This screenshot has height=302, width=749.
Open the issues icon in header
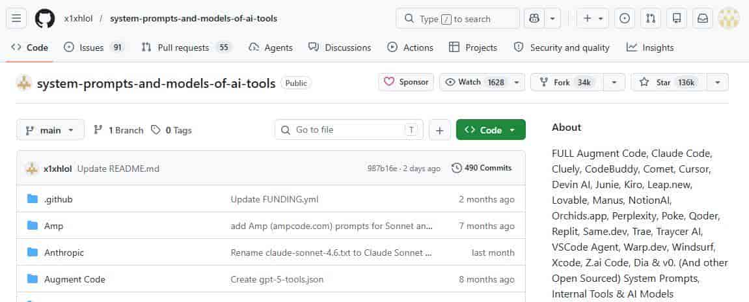pos(625,18)
